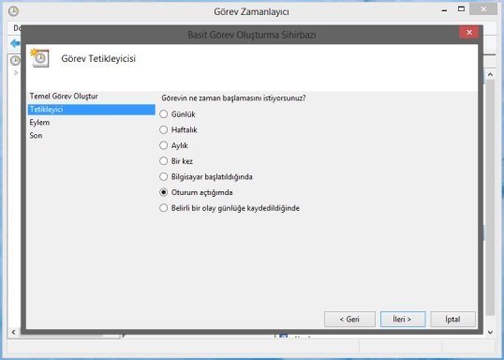This screenshot has height=360, width=504.
Task: Click the Görev Tetikleyicisi heading
Action: [x=98, y=58]
